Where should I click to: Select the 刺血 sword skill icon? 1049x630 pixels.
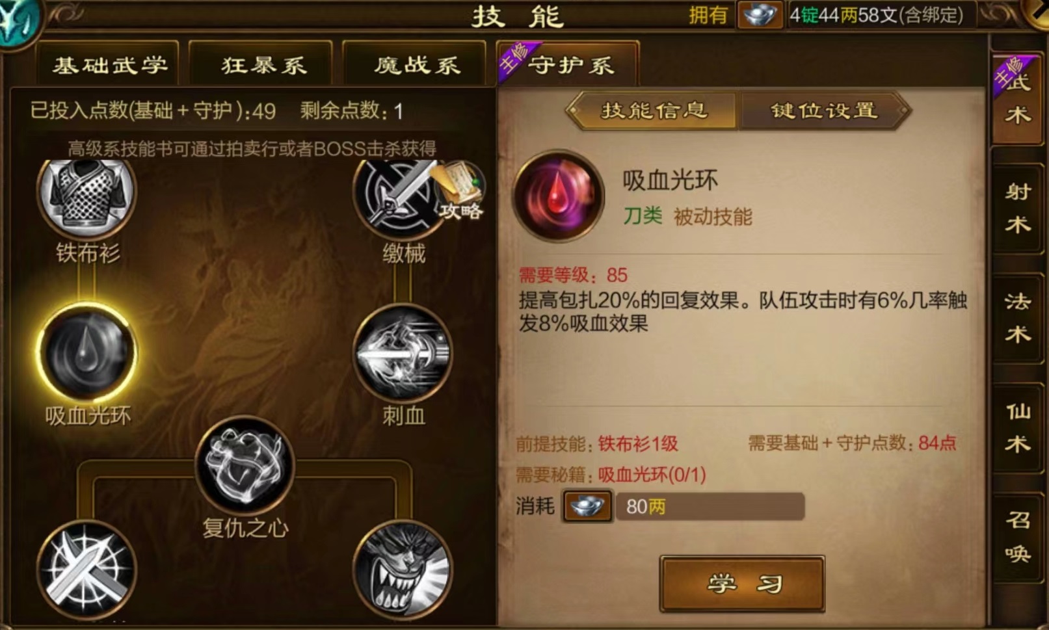[x=403, y=353]
